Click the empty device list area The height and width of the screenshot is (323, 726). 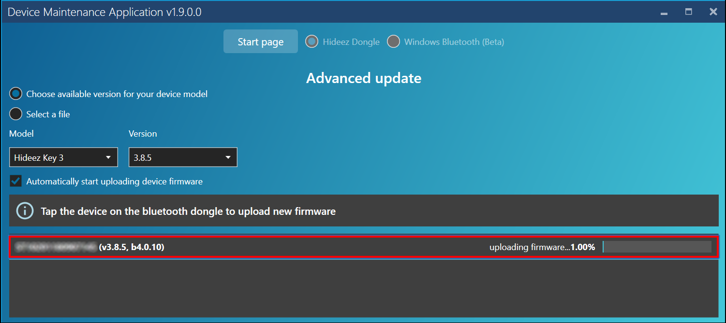tap(363, 288)
